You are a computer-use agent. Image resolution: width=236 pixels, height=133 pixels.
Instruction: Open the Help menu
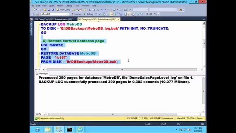[94, 6]
